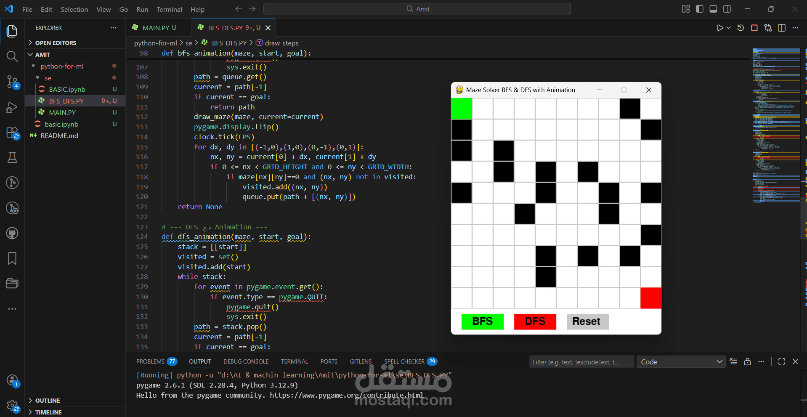The image size is (807, 417).
Task: Open the GitHub panel in the sidebar
Action: [12, 233]
